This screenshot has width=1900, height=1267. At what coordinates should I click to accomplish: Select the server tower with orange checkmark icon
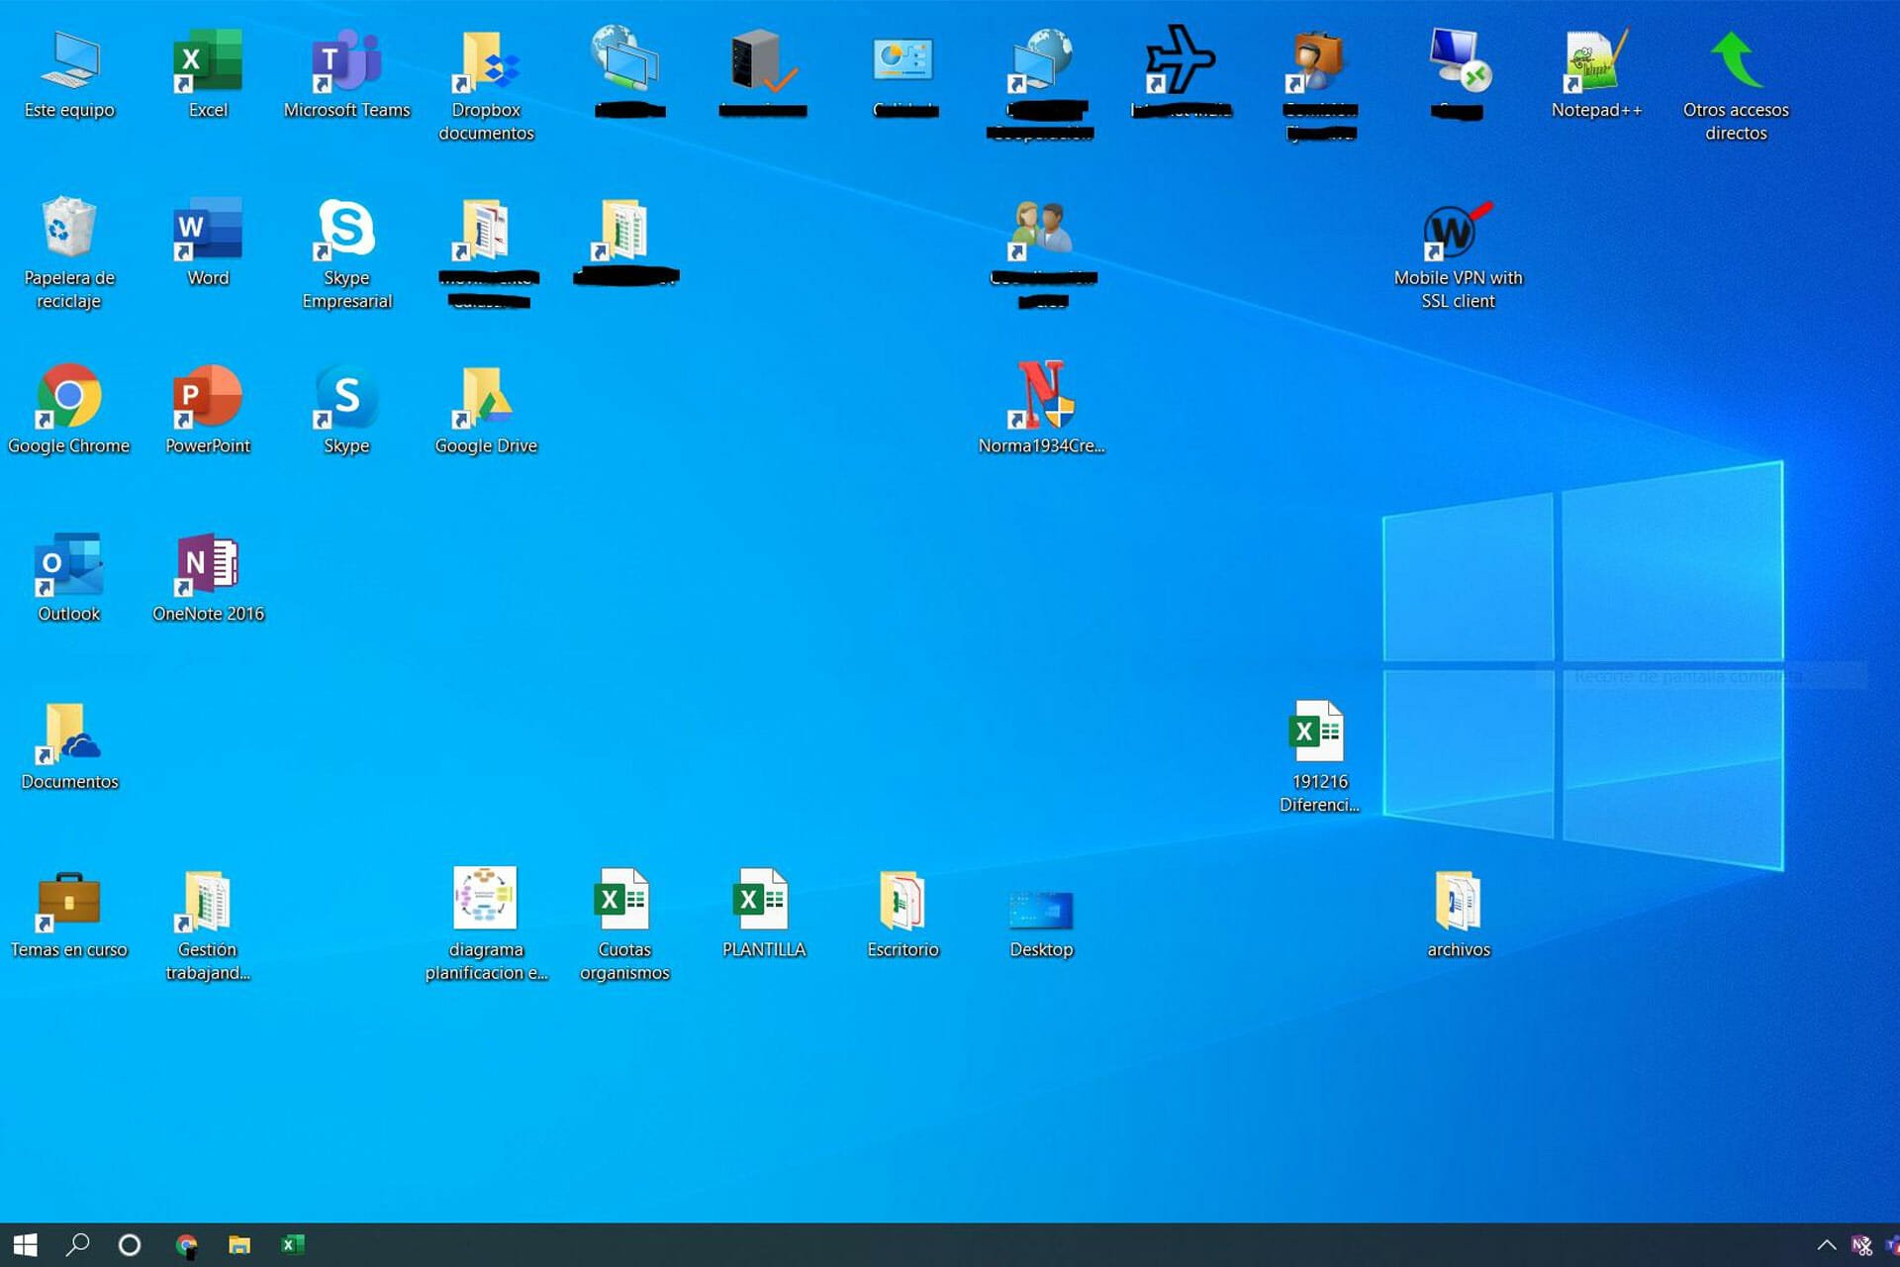(762, 61)
